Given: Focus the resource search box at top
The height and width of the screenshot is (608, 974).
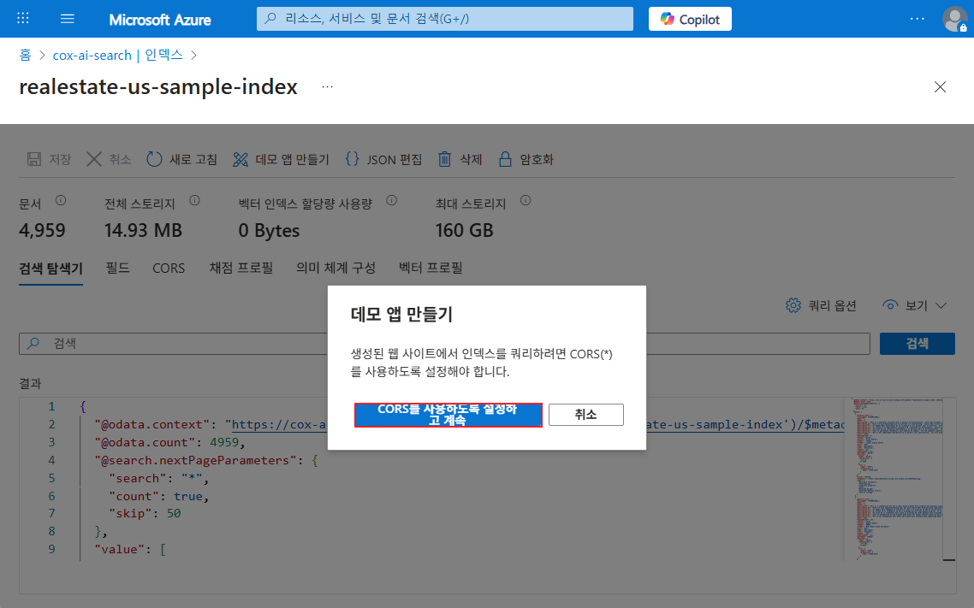Looking at the screenshot, I should coord(445,19).
